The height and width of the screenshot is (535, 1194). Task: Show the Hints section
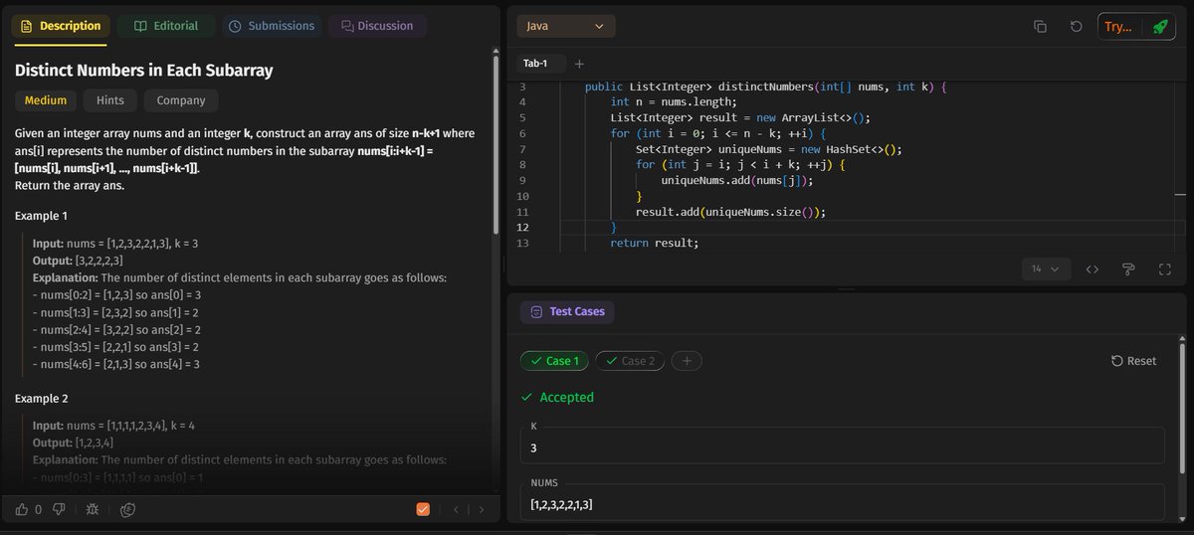[110, 100]
